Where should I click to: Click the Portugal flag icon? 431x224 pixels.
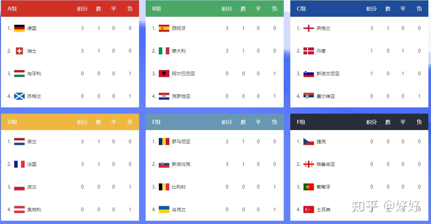(x=309, y=187)
